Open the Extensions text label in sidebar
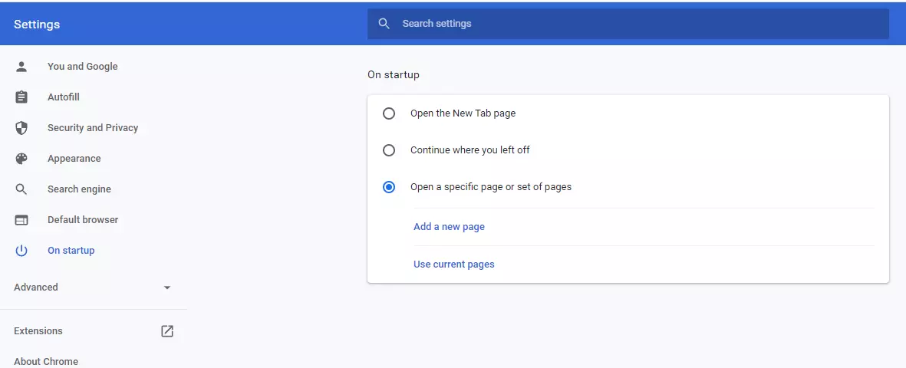Viewport: 906px width, 368px height. (x=38, y=331)
